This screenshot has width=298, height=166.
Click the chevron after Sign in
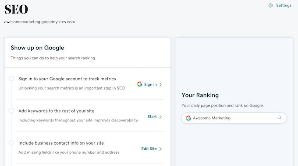pos(160,84)
